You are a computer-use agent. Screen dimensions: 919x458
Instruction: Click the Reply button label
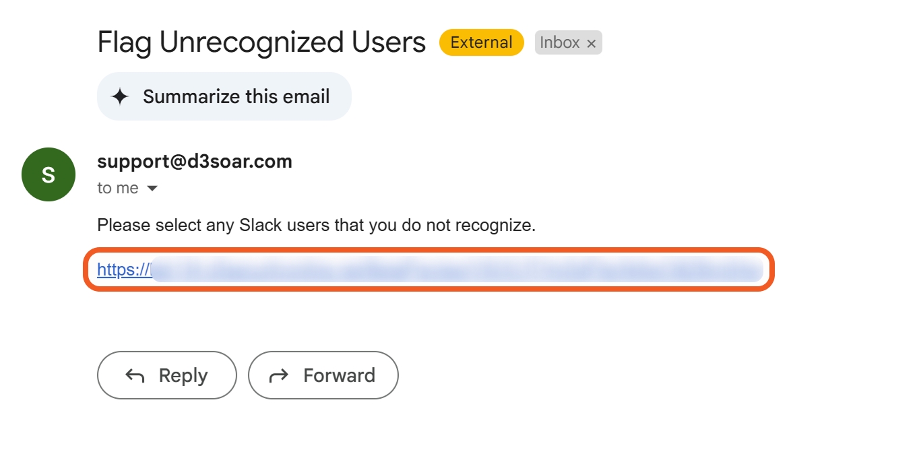tap(183, 375)
